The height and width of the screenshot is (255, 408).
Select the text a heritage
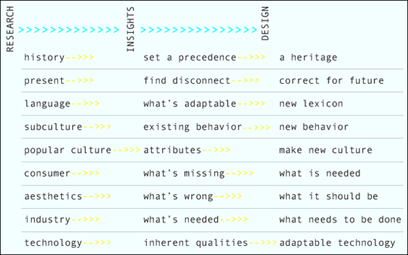point(308,58)
